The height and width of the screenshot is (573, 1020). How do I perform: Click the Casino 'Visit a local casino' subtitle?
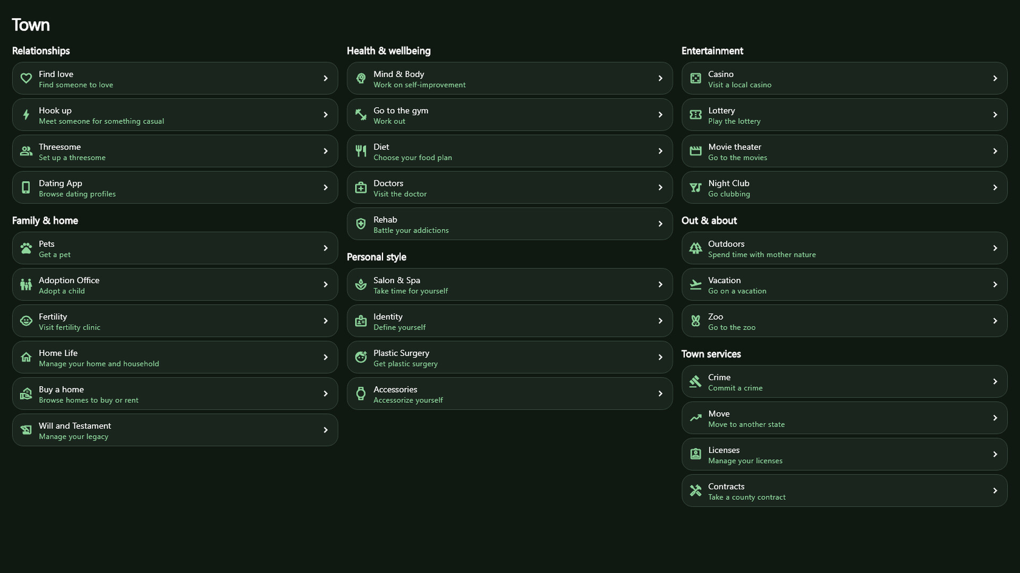click(x=739, y=85)
